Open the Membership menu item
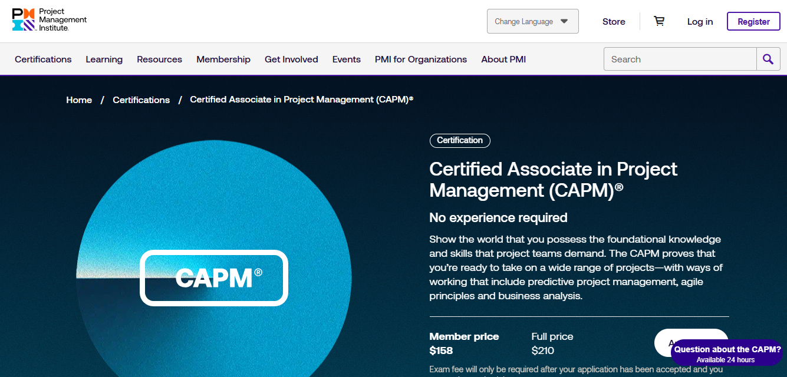The width and height of the screenshot is (787, 377). [223, 59]
